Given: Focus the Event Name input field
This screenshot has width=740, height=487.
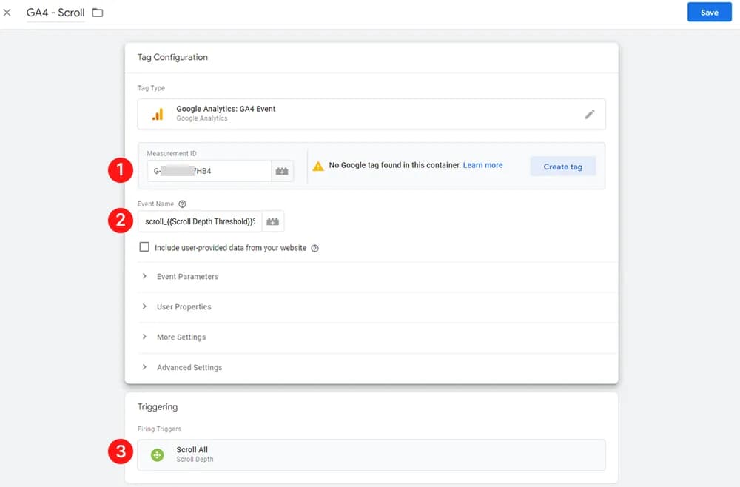Looking at the screenshot, I should coord(200,221).
